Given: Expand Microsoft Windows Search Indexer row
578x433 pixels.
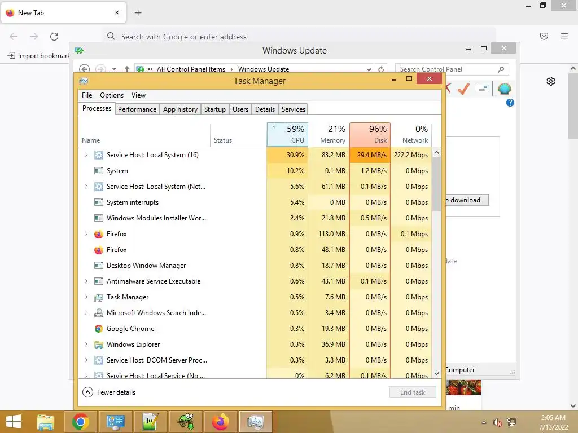Looking at the screenshot, I should 86,313.
